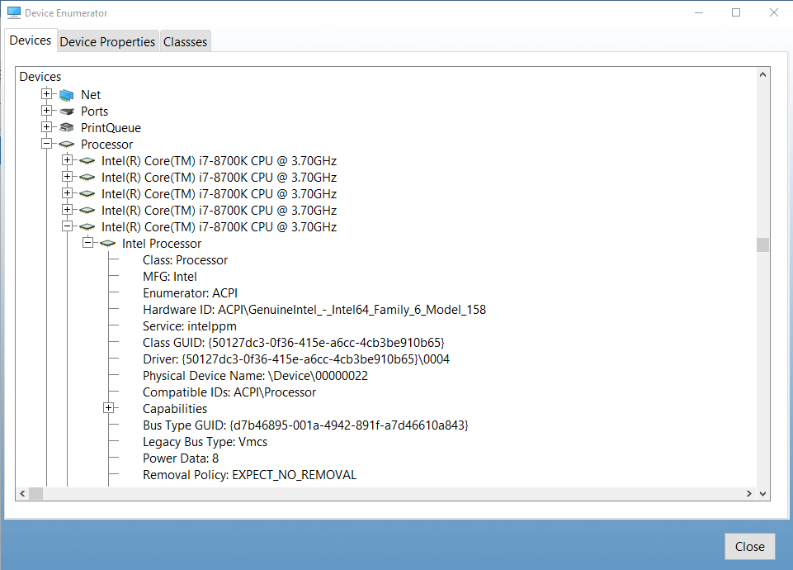Expand the Capabilities node

coord(108,408)
